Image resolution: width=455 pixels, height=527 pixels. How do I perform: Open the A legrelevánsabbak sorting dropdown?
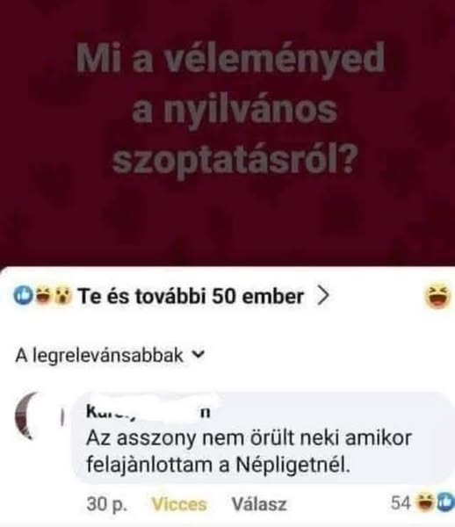[x=110, y=356]
